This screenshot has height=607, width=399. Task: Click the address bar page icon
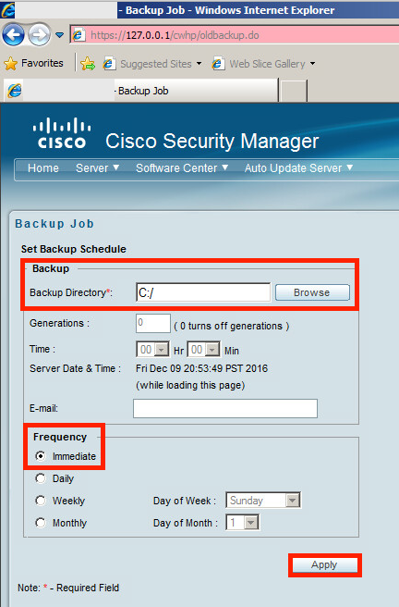click(x=79, y=35)
